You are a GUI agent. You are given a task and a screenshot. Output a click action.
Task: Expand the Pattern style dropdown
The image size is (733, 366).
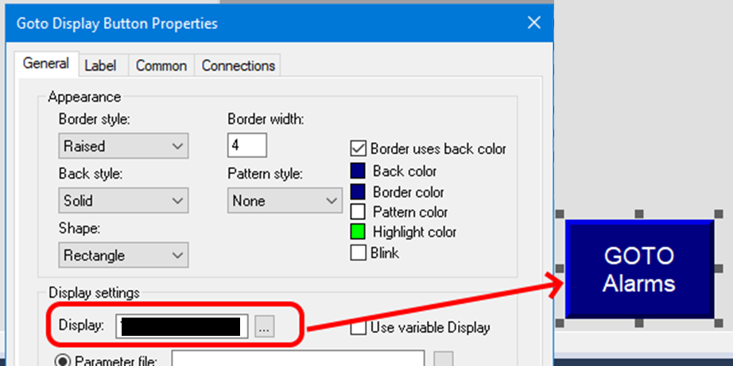point(285,201)
